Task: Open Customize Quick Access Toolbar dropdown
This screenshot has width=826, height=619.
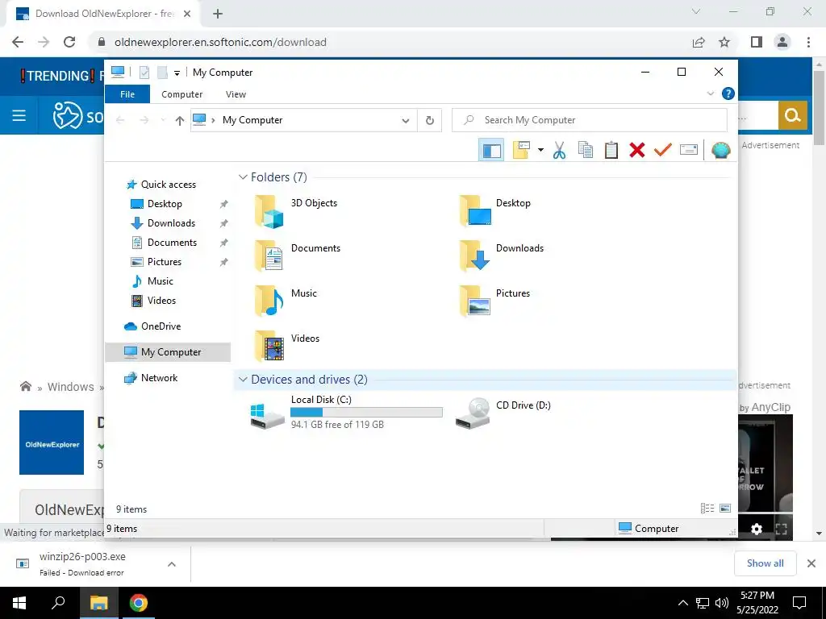Action: [x=177, y=73]
